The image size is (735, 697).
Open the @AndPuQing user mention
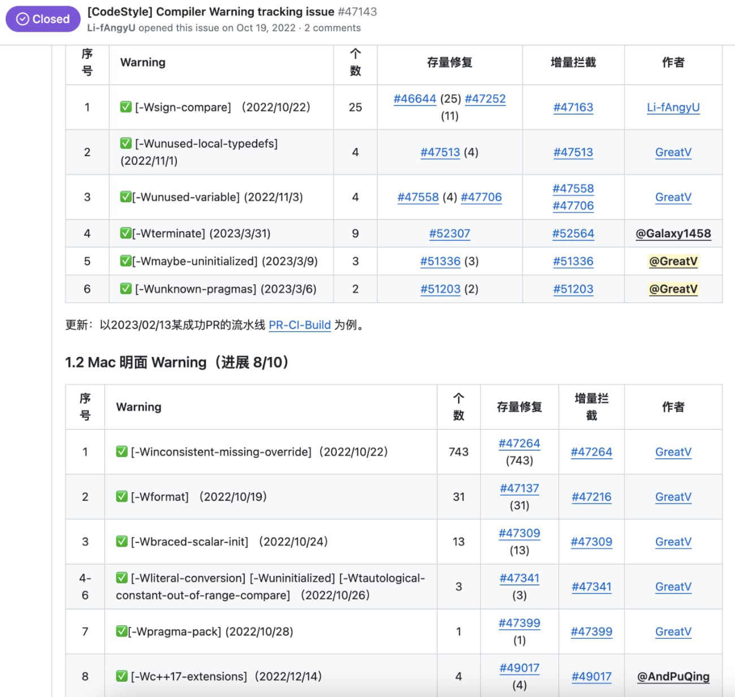pyautogui.click(x=673, y=676)
